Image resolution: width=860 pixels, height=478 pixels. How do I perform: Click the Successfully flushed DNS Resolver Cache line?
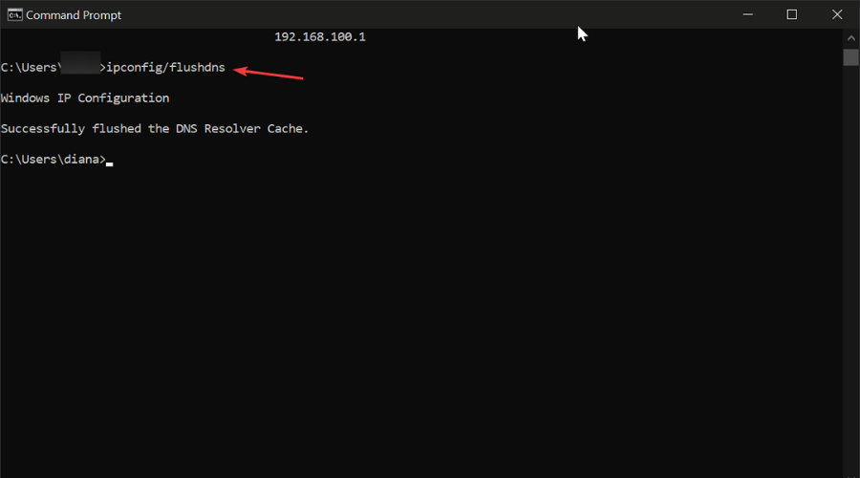pos(155,128)
